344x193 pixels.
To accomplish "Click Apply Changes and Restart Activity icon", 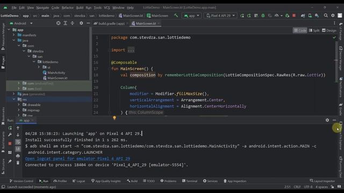I will pos(249,16).
